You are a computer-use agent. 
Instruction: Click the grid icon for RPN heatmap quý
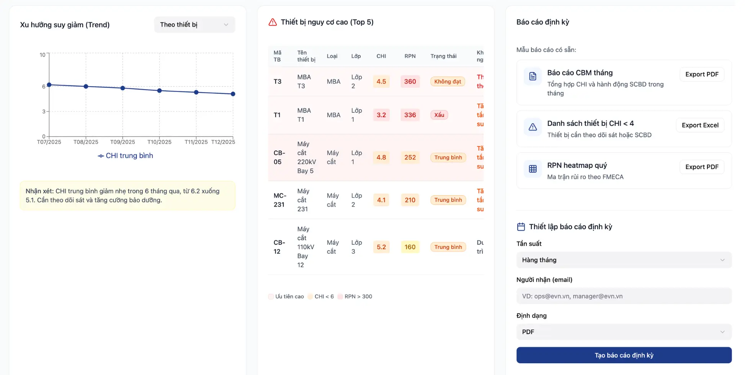[533, 169]
